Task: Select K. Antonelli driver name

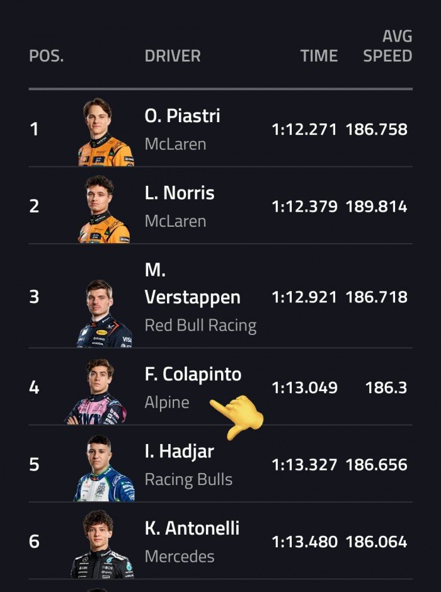Action: (x=192, y=528)
